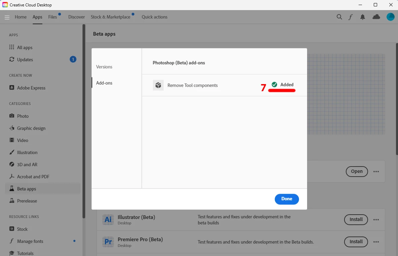
Task: Click the 3D and AR sphere icon
Action: click(x=12, y=164)
